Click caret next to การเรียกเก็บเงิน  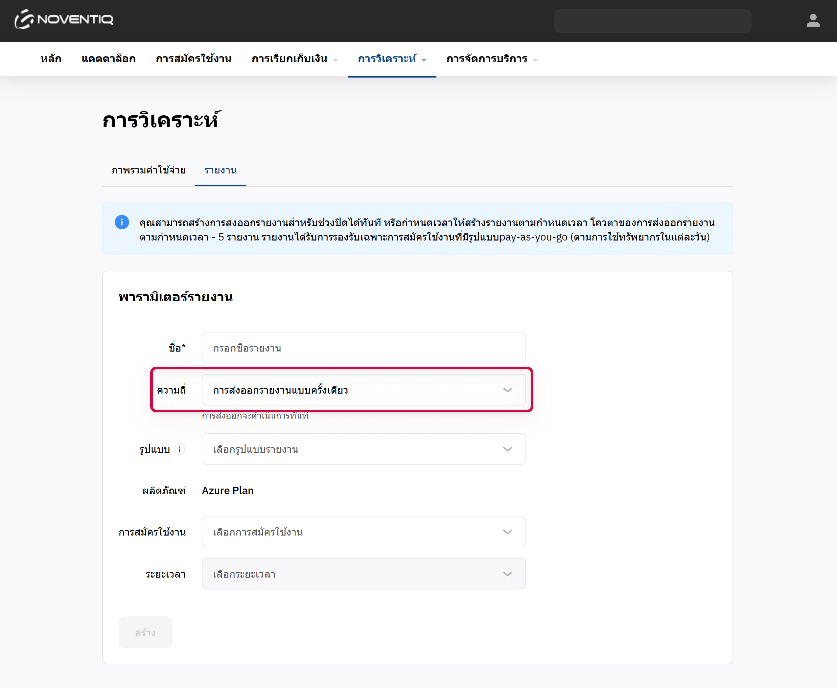[336, 60]
